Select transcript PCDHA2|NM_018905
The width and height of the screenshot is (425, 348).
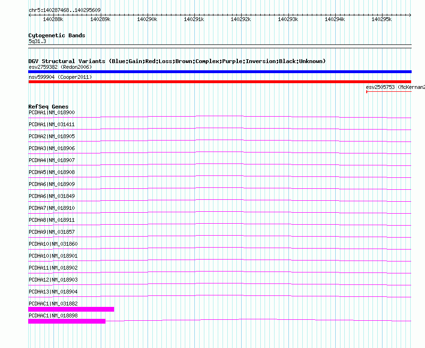52,136
